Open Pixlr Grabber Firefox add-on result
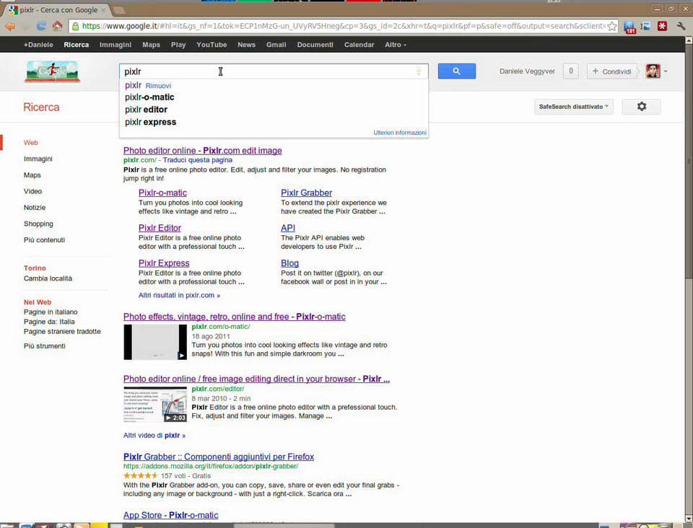 click(219, 457)
